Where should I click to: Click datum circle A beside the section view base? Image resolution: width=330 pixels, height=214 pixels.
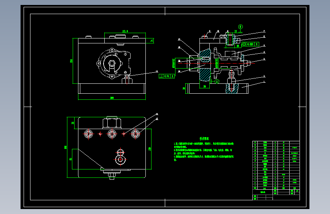click(217, 81)
